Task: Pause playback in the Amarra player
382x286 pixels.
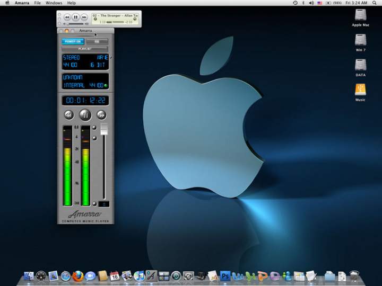Action: (85, 115)
